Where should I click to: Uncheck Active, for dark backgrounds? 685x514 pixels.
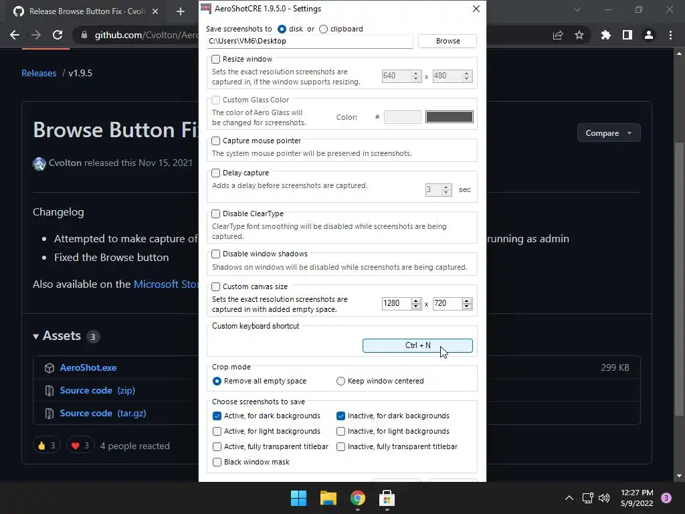[217, 416]
